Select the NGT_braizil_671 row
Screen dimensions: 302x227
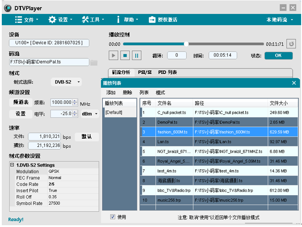point(219,151)
